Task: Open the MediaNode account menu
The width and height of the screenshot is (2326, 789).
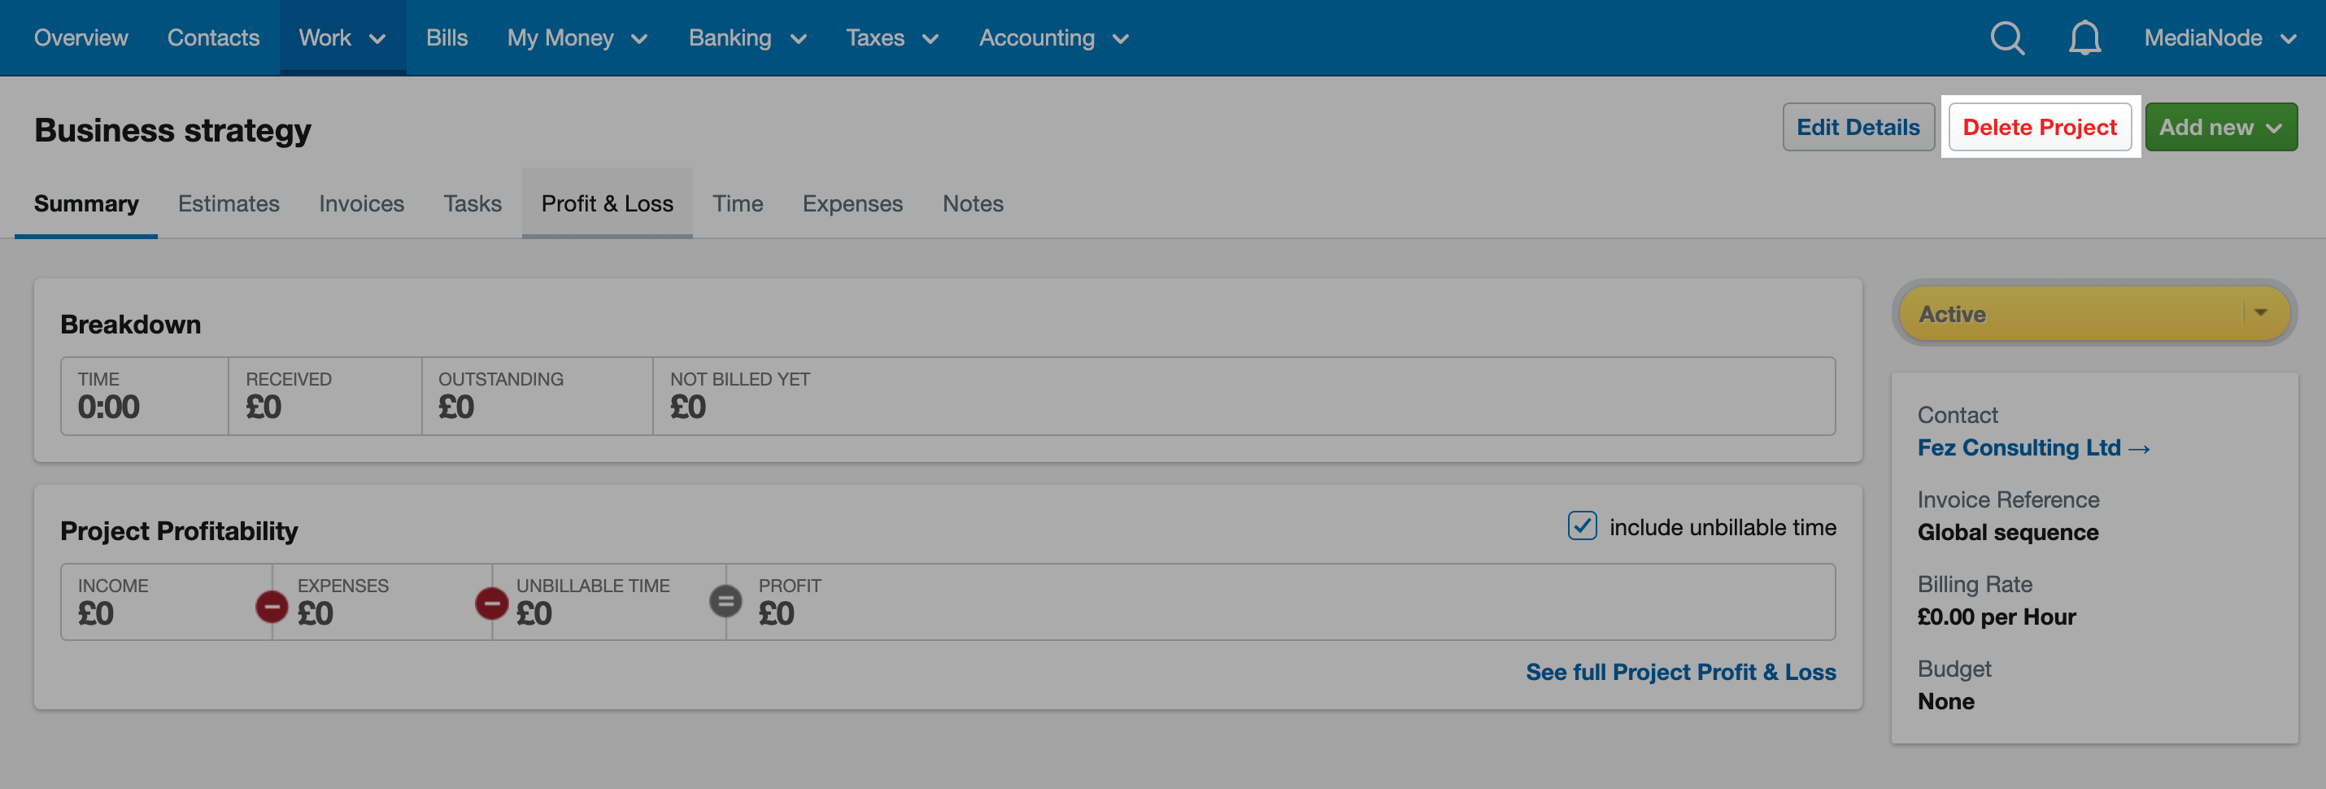Action: click(x=2219, y=38)
